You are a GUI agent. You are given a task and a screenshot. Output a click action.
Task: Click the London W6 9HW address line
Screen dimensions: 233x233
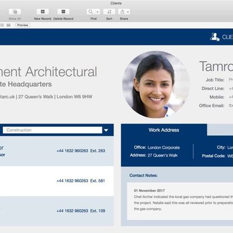point(75,97)
